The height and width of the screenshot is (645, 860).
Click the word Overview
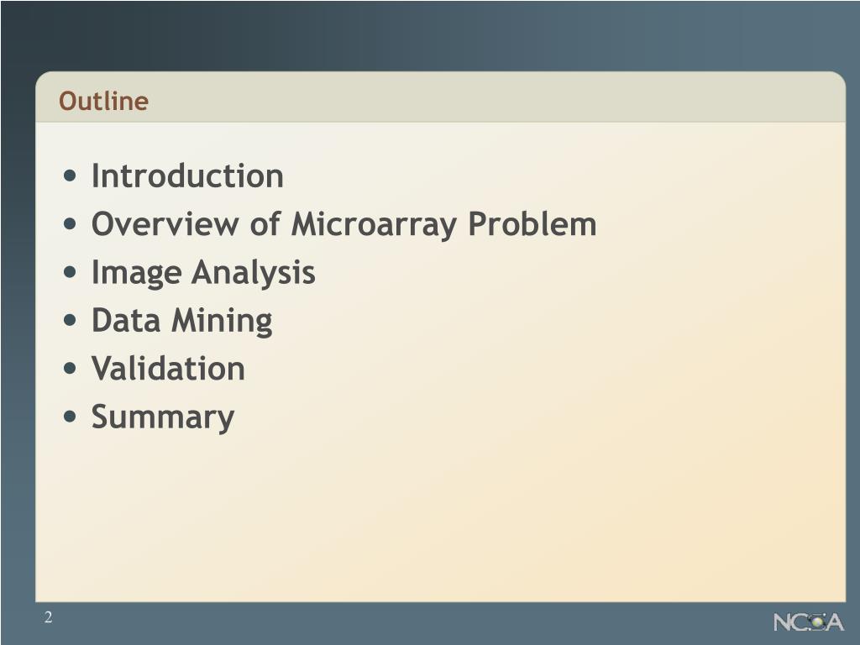pos(165,223)
